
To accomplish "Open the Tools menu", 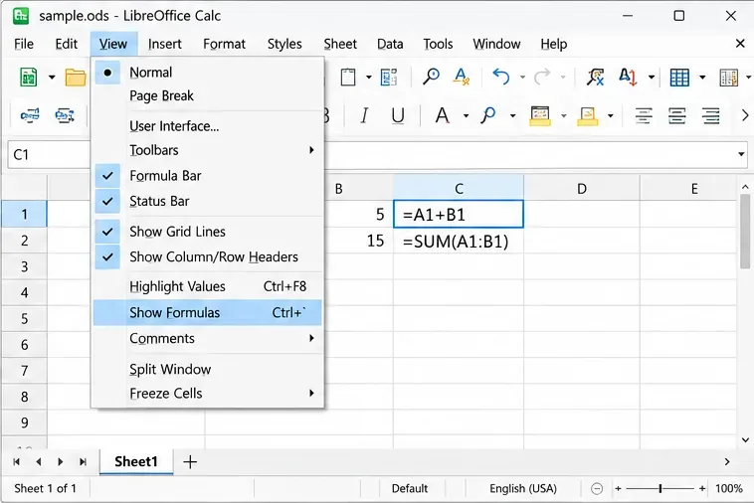I will pos(438,44).
